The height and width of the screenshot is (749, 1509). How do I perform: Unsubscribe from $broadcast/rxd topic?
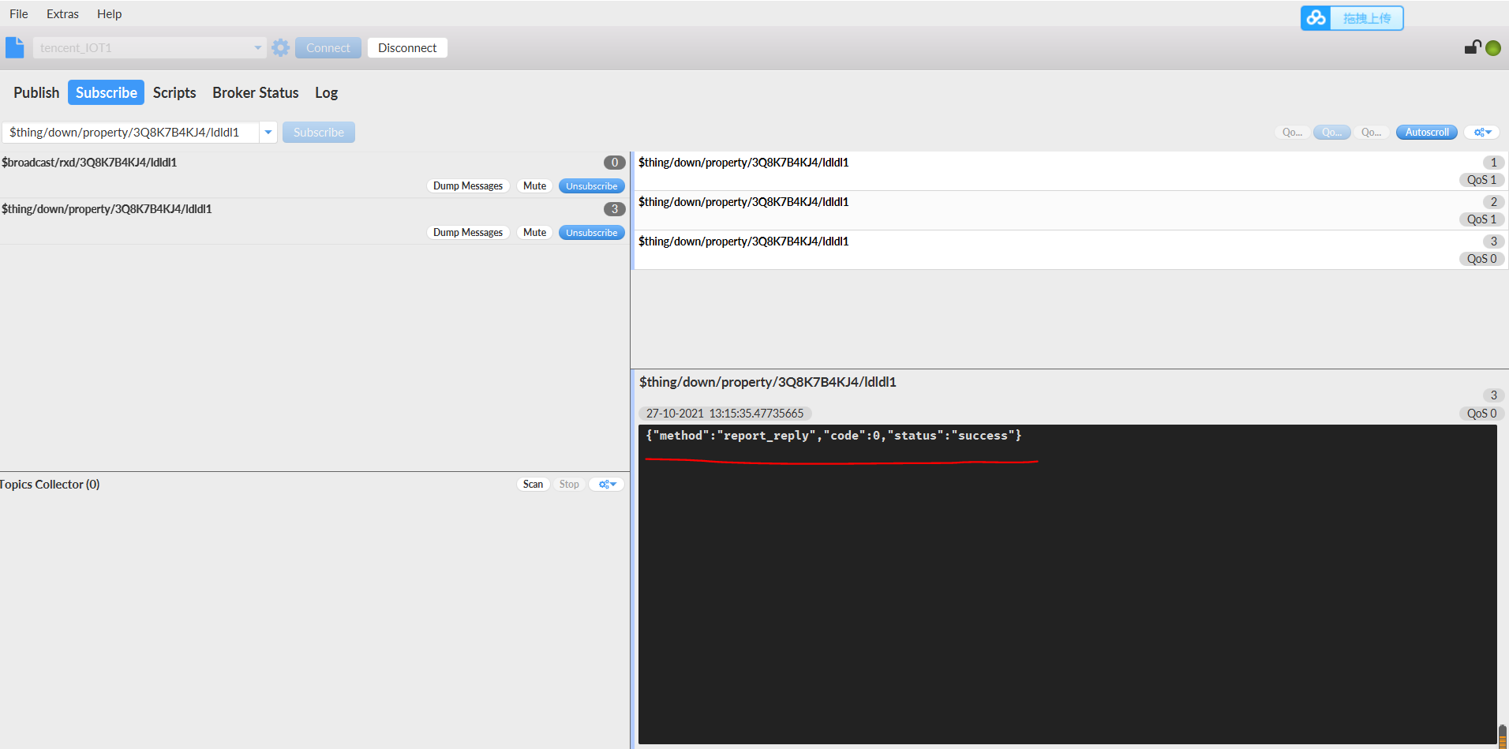(x=592, y=186)
